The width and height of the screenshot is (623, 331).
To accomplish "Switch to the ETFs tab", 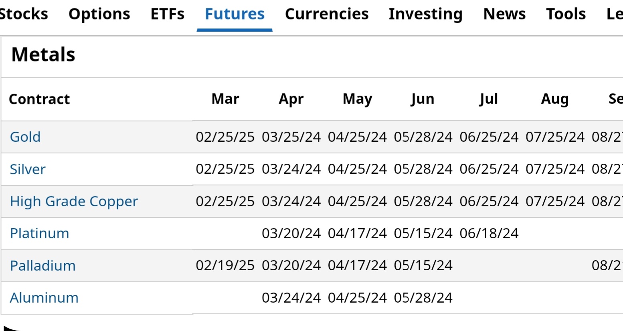I will (167, 14).
